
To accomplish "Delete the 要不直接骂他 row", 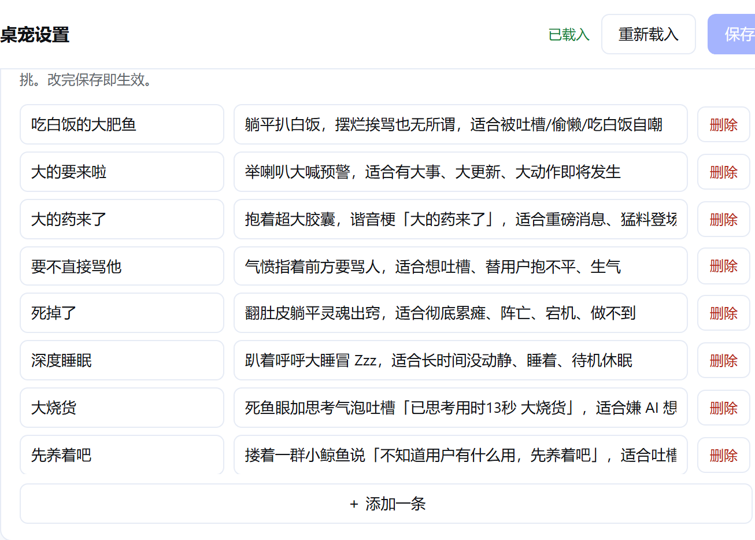I will tap(723, 266).
